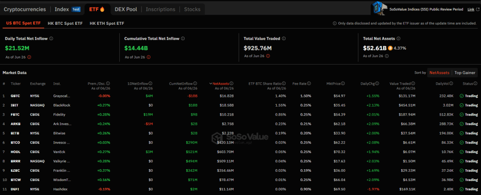Click the info icon before the data disclosure notice

click(x=334, y=23)
